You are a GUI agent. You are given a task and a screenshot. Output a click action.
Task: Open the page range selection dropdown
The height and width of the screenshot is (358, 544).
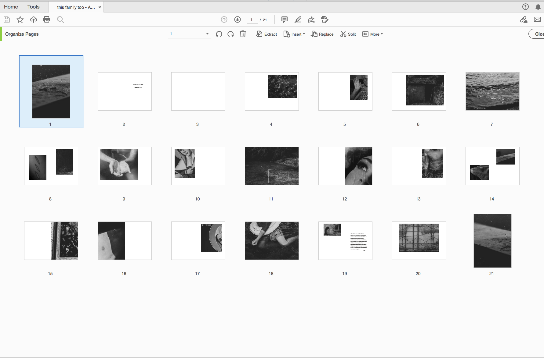tap(207, 34)
